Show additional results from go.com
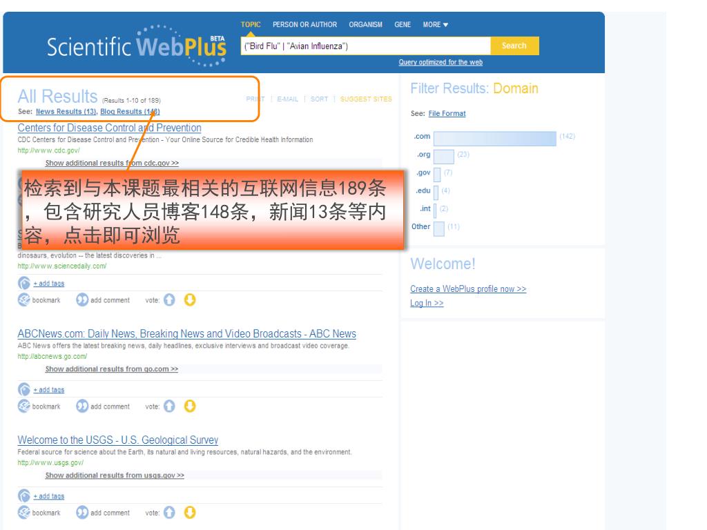 click(111, 369)
